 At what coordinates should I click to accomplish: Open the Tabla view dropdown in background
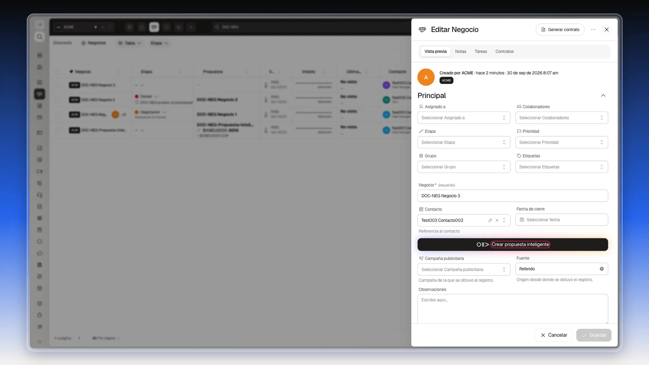pyautogui.click(x=129, y=43)
